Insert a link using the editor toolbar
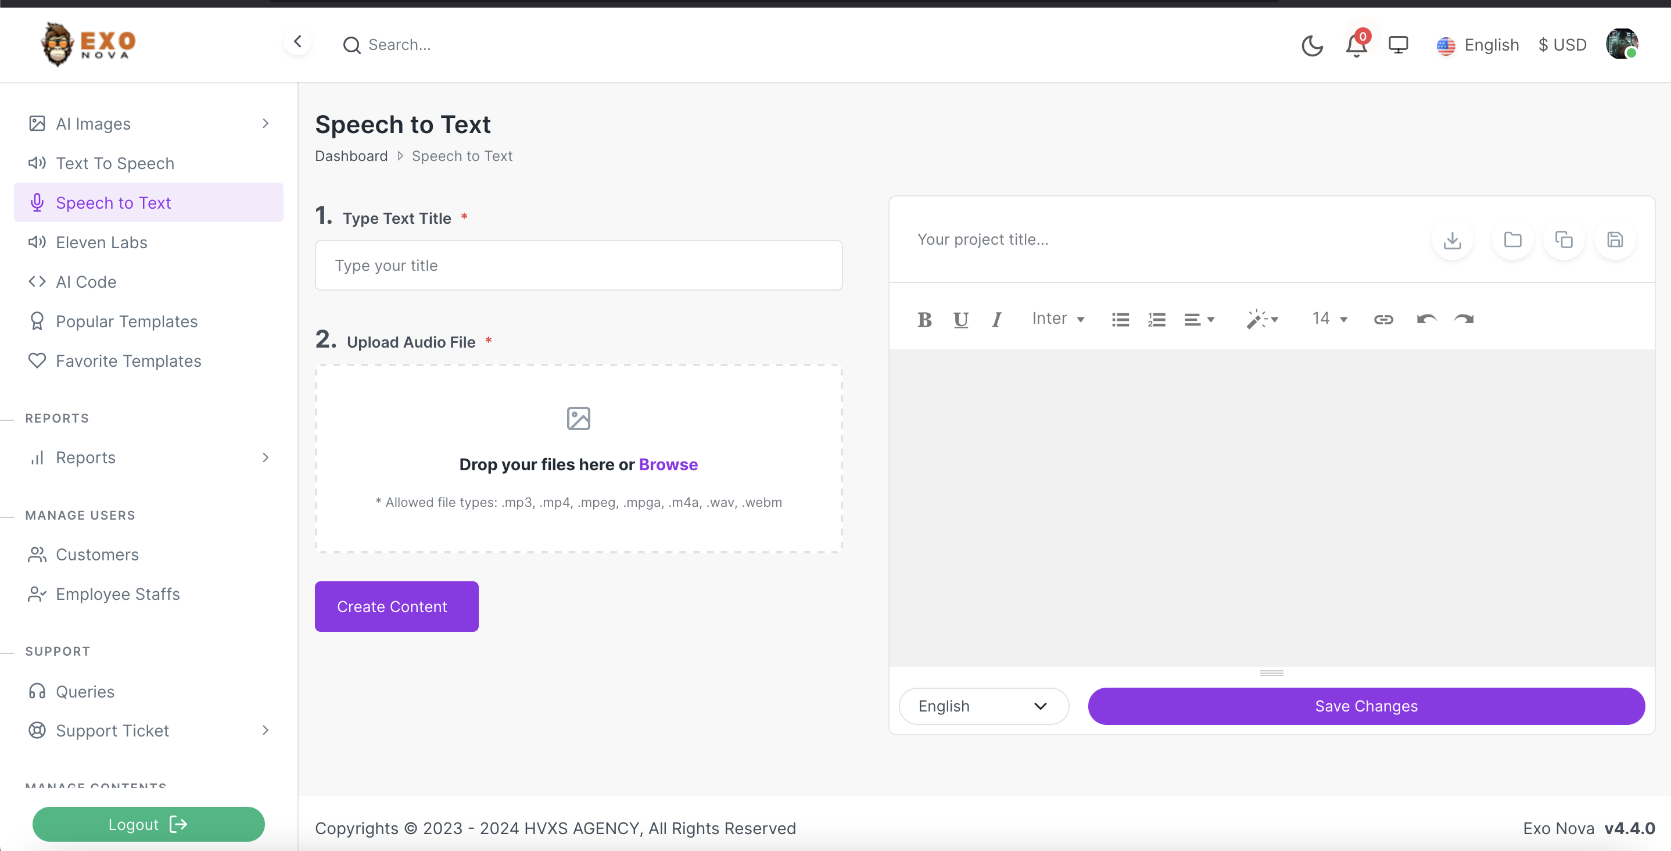The height and width of the screenshot is (851, 1671). click(1383, 319)
